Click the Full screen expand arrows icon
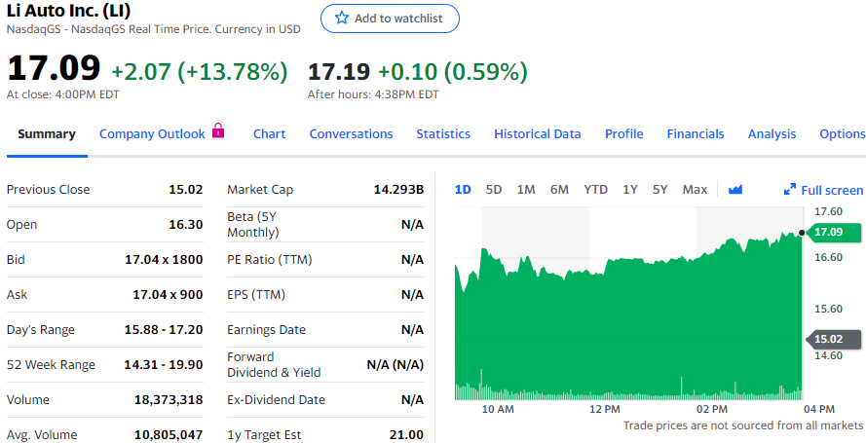This screenshot has height=443, width=866. click(x=790, y=190)
